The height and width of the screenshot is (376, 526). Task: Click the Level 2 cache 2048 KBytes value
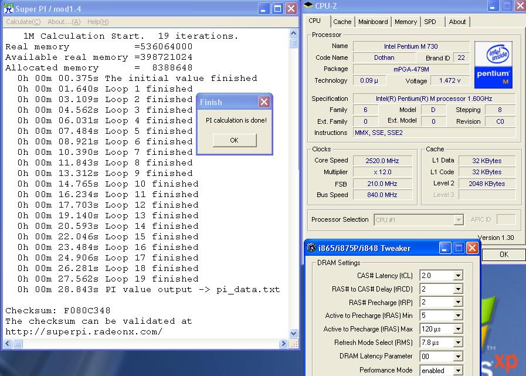pos(487,184)
